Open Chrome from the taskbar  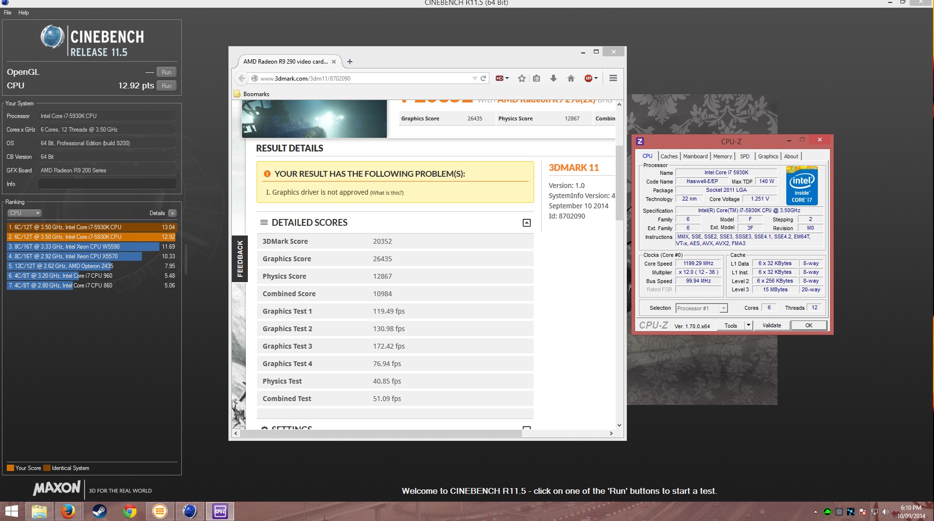pyautogui.click(x=129, y=511)
